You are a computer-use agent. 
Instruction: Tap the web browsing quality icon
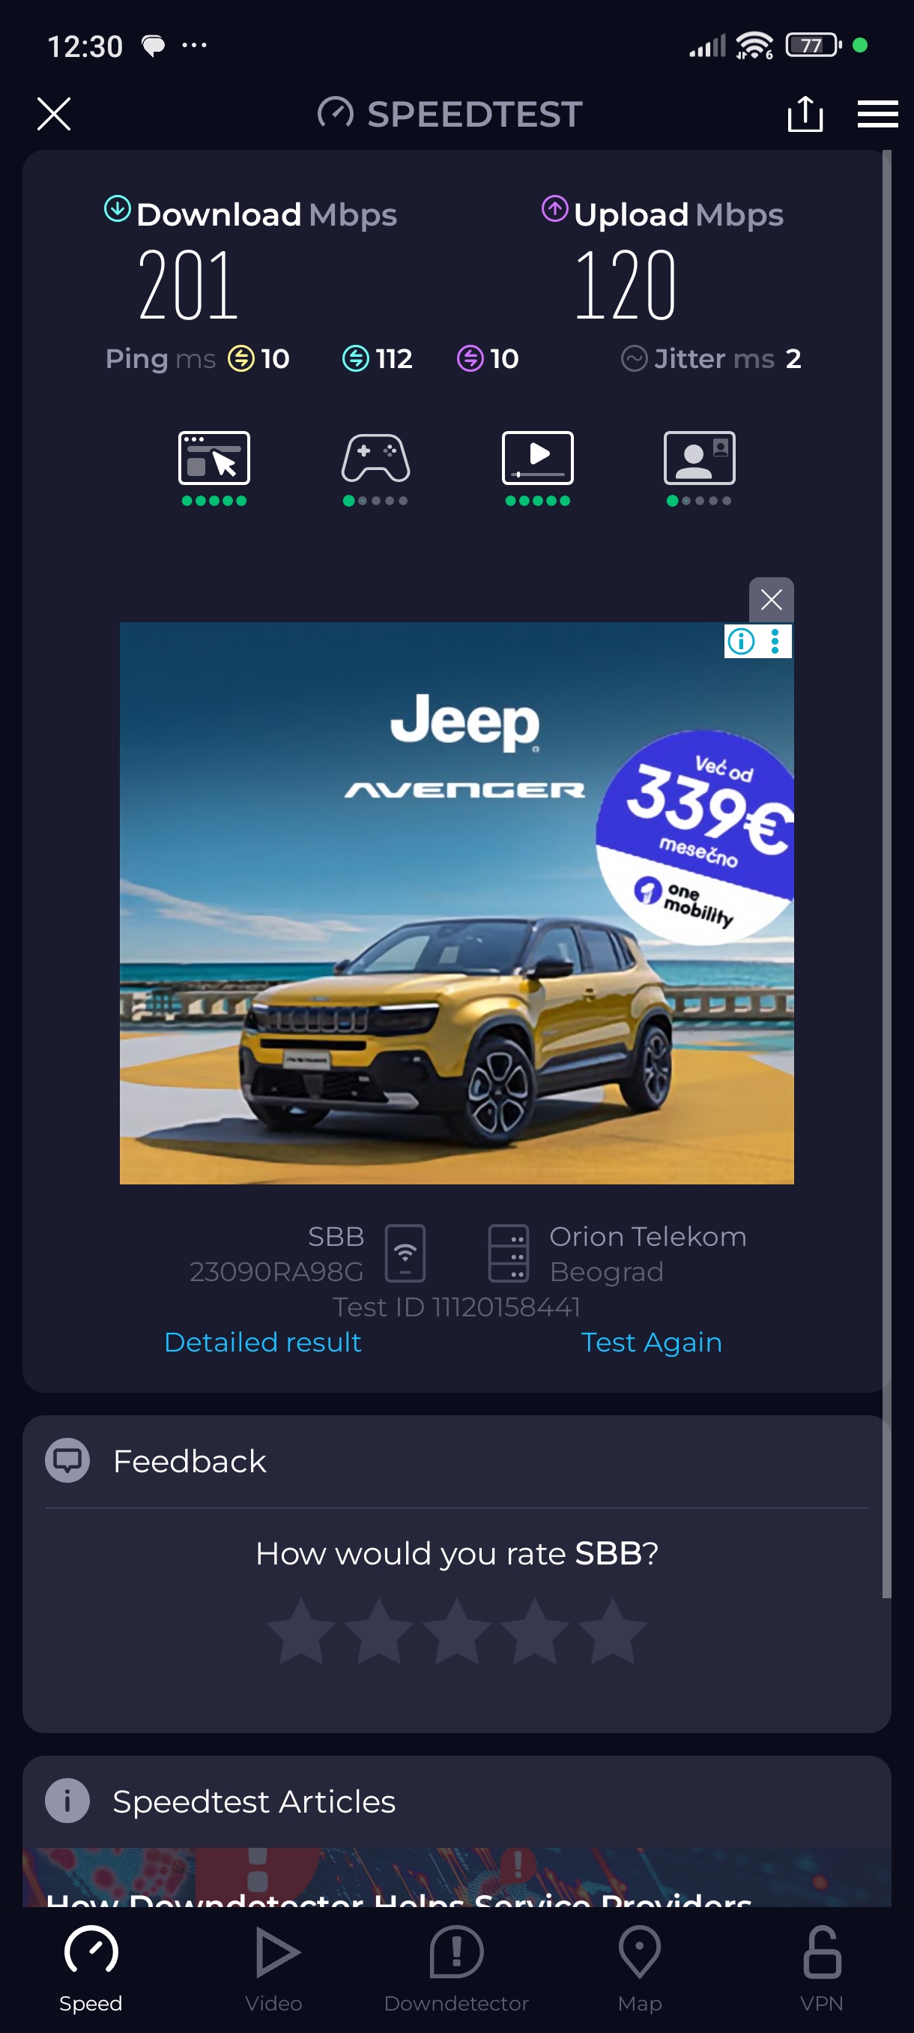[214, 458]
